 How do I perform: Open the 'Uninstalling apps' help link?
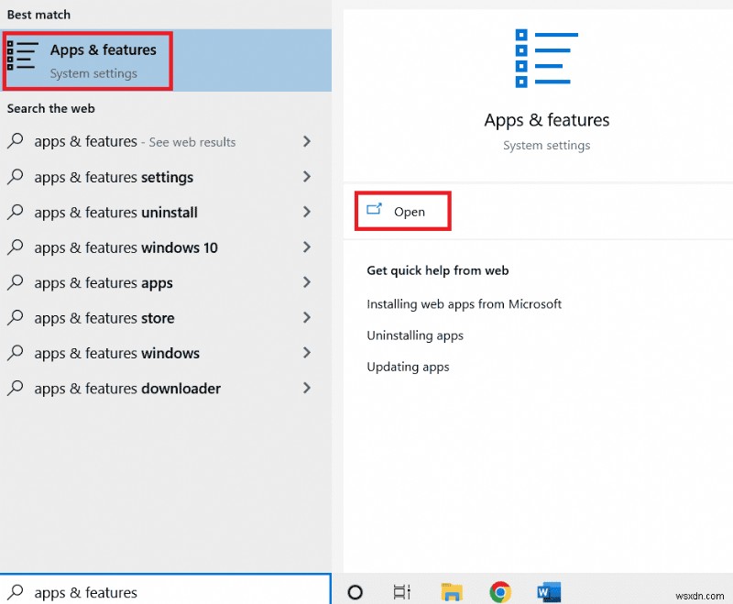pos(415,335)
